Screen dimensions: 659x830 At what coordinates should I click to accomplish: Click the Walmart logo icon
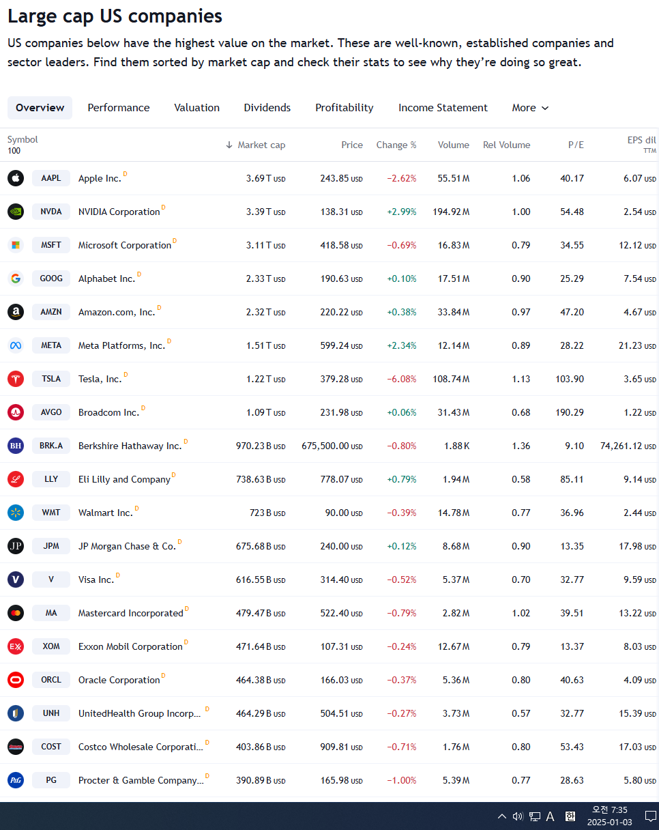pos(16,513)
